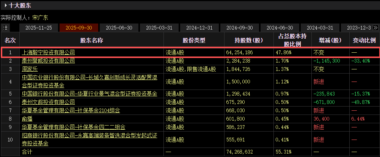The width and height of the screenshot is (380, 157).
Task: Open 泰州誉威投资有限公司 shareholder link
Action: pyautogui.click(x=48, y=61)
